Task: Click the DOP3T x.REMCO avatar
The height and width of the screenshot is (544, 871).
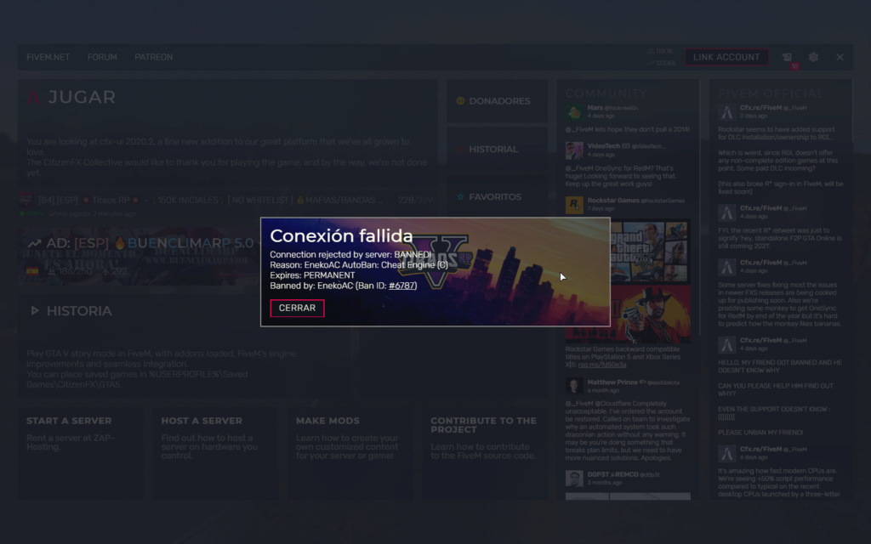Action: (x=574, y=479)
